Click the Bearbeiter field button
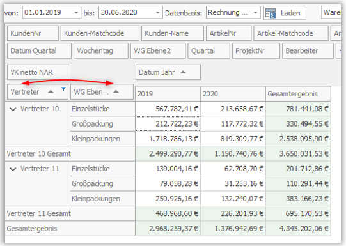Image resolution: width=346 pixels, height=246 pixels. tap(308, 50)
